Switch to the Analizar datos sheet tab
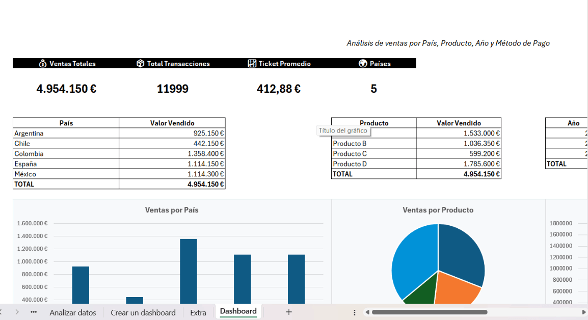Screen dimensions: 588x320 pyautogui.click(x=73, y=312)
